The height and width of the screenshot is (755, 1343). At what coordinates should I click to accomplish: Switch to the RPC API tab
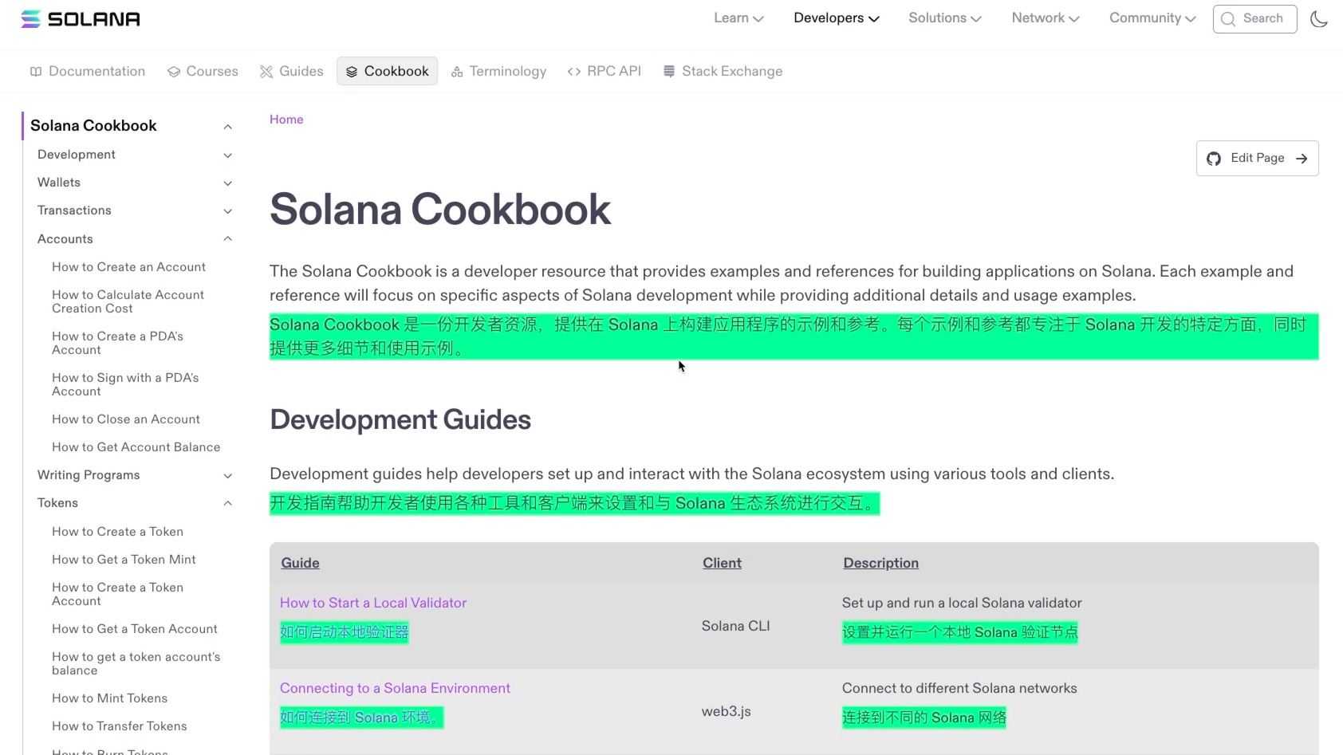pyautogui.click(x=605, y=71)
